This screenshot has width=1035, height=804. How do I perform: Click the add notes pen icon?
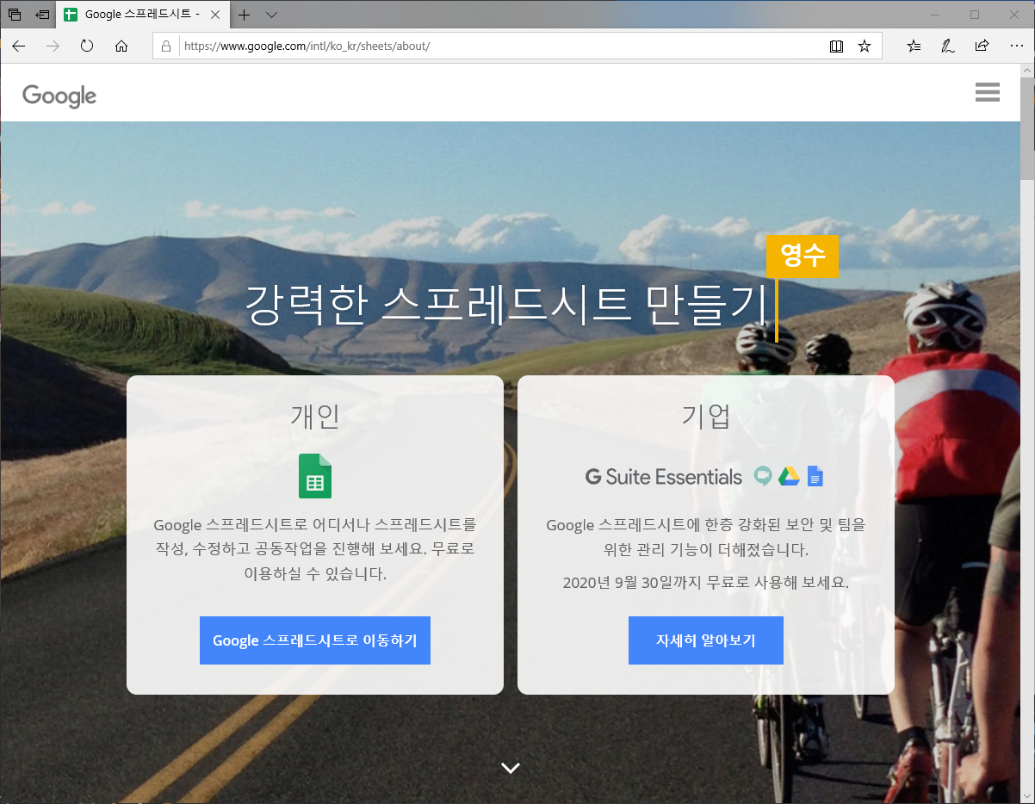(x=947, y=46)
